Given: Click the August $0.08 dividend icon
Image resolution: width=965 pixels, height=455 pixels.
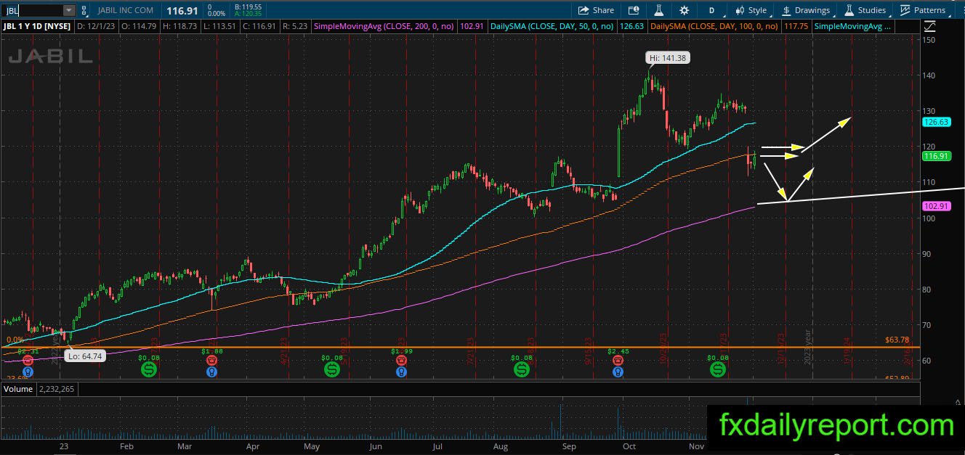Looking at the screenshot, I should (x=522, y=369).
